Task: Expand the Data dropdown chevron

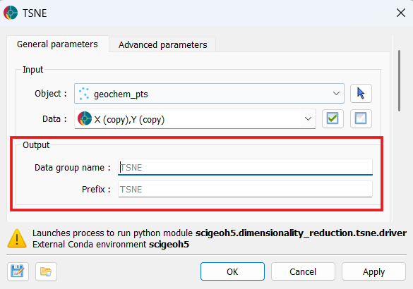Action: point(308,119)
